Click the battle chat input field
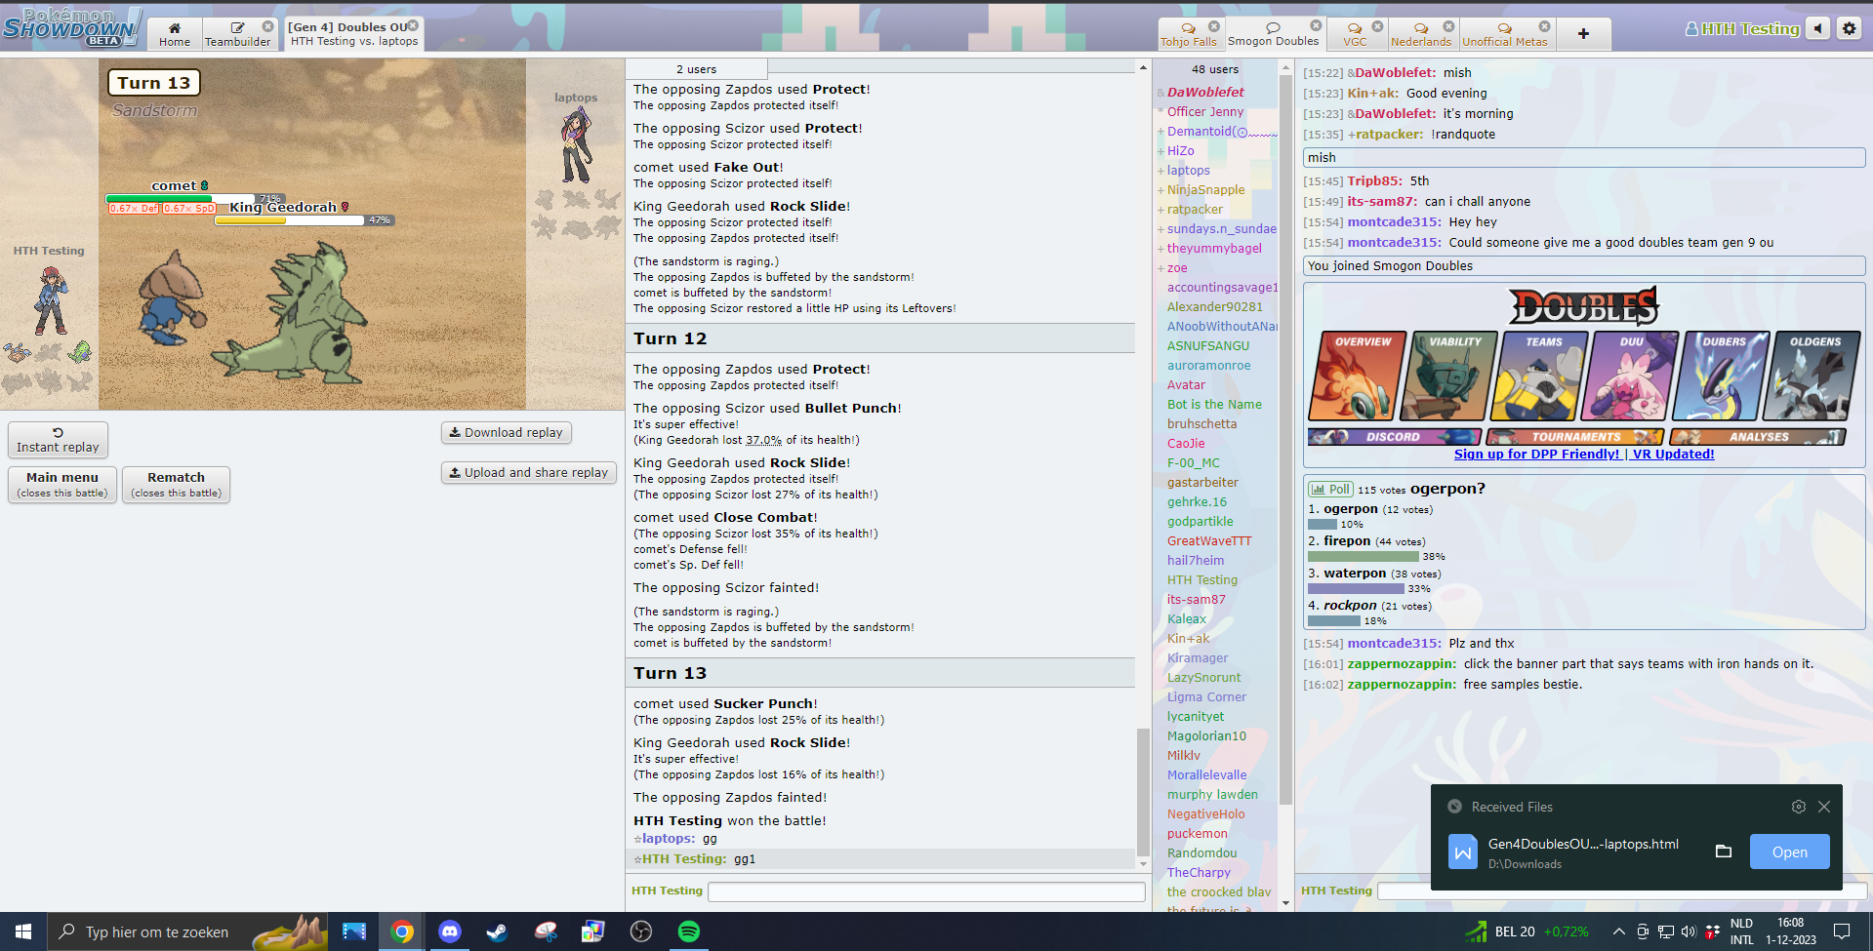Image resolution: width=1873 pixels, height=951 pixels. pos(925,892)
